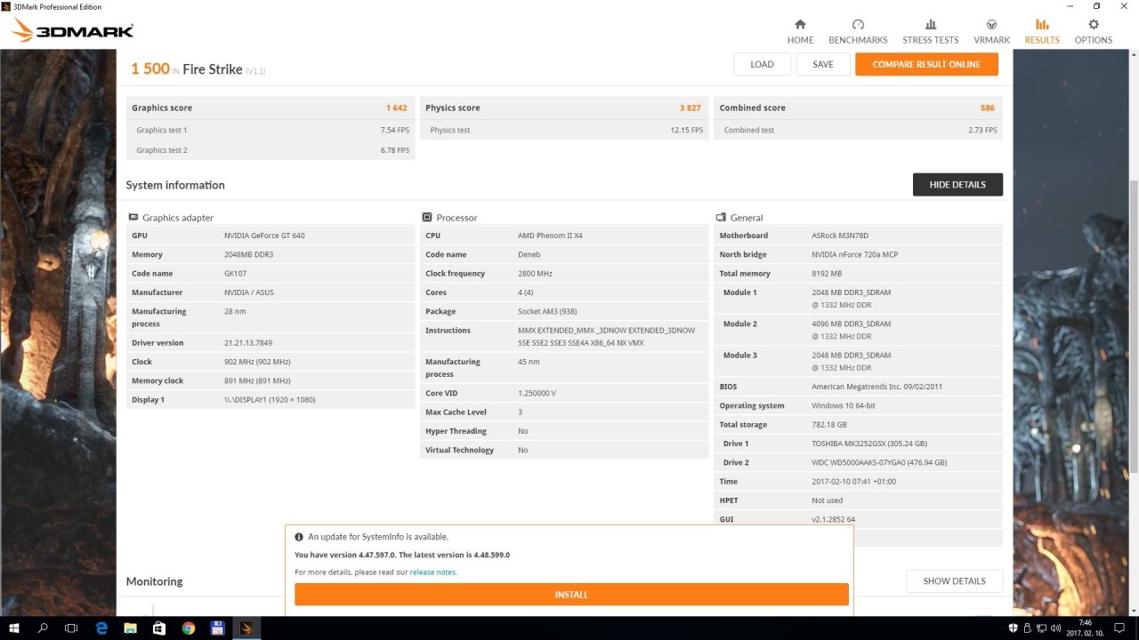Select the RESULTS section
The image size is (1139, 640).
(1042, 31)
